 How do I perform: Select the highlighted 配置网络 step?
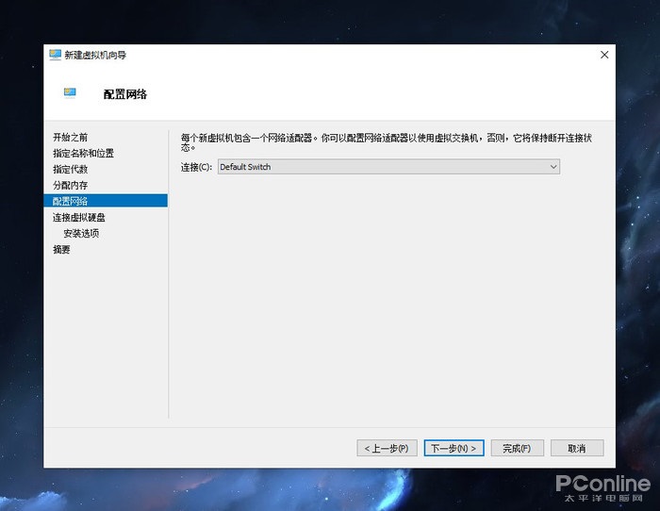point(106,201)
